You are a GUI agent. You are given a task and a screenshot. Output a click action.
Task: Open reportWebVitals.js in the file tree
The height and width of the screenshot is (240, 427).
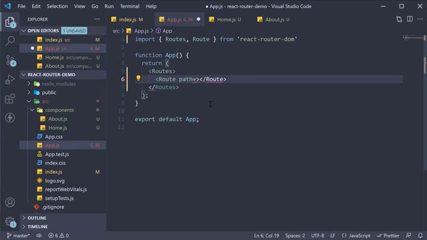(x=63, y=189)
